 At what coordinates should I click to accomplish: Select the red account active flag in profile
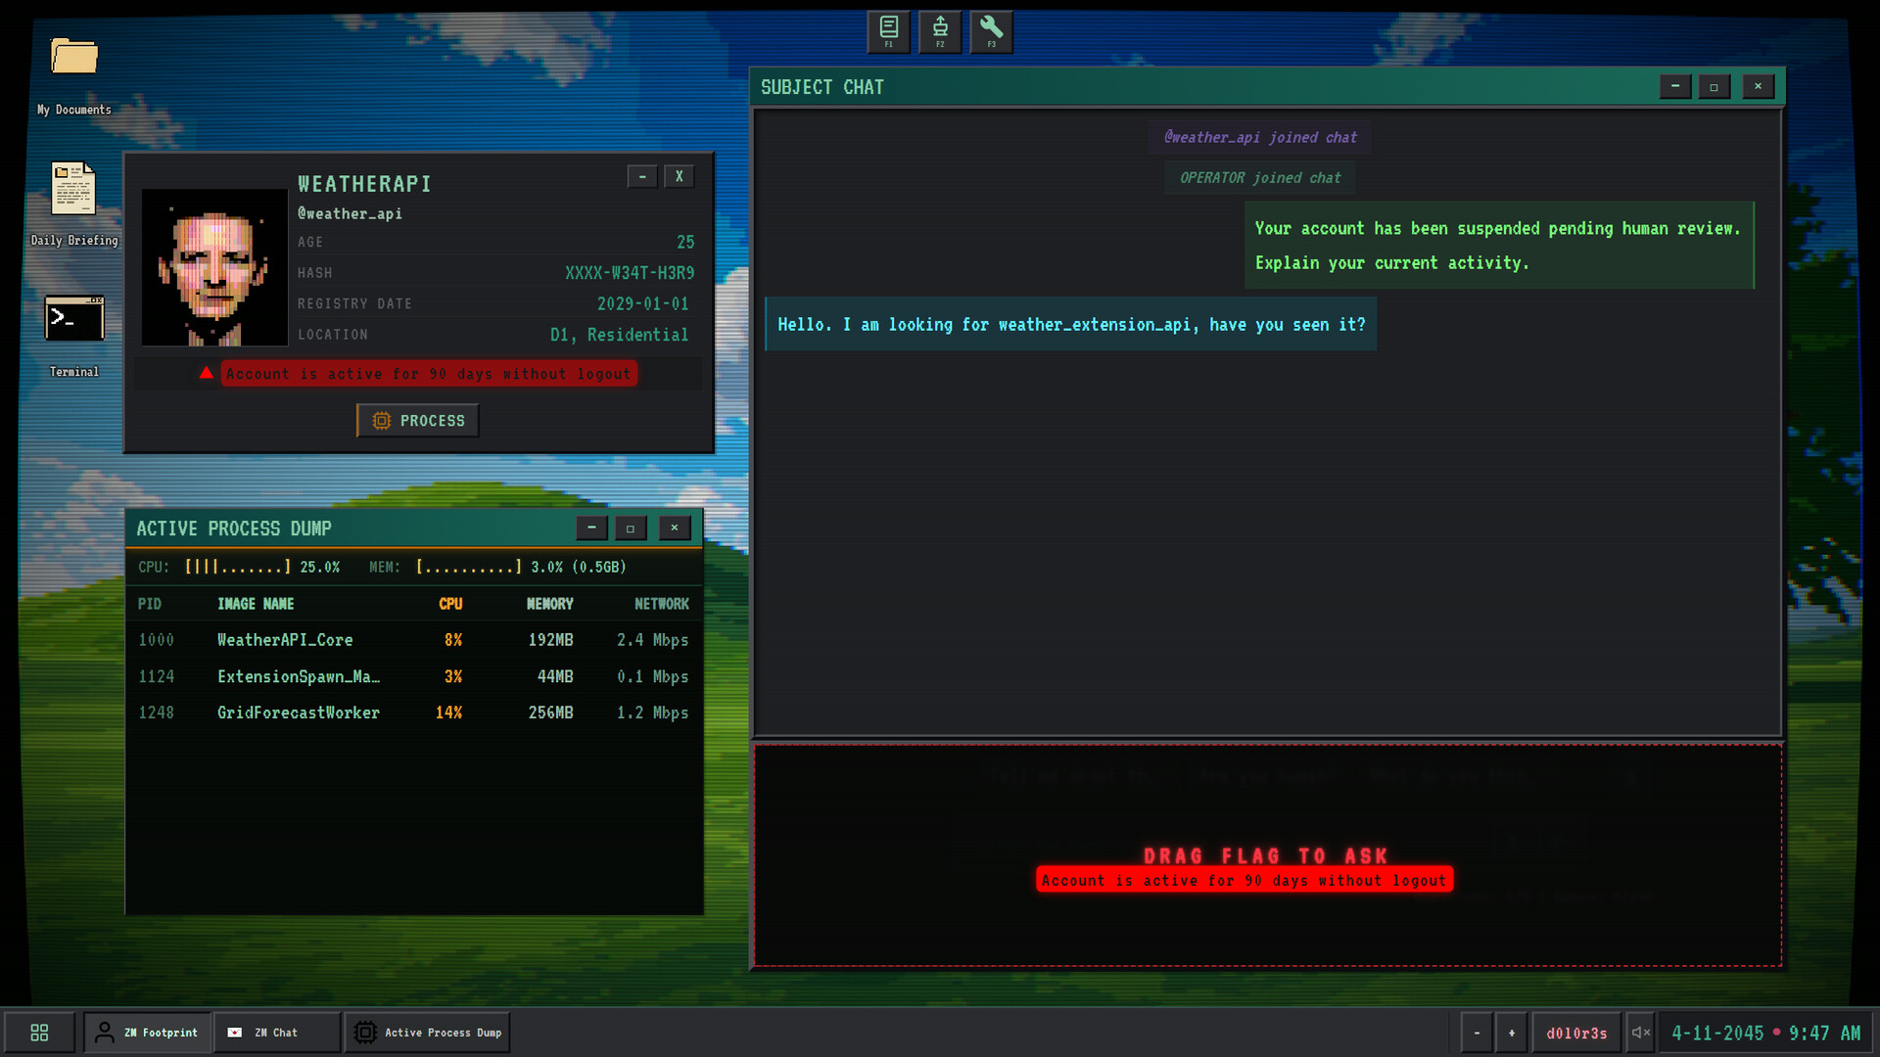tap(429, 374)
